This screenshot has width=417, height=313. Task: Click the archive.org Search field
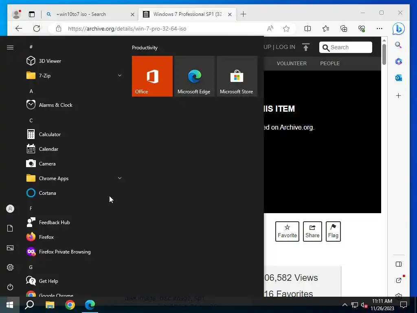point(346,47)
